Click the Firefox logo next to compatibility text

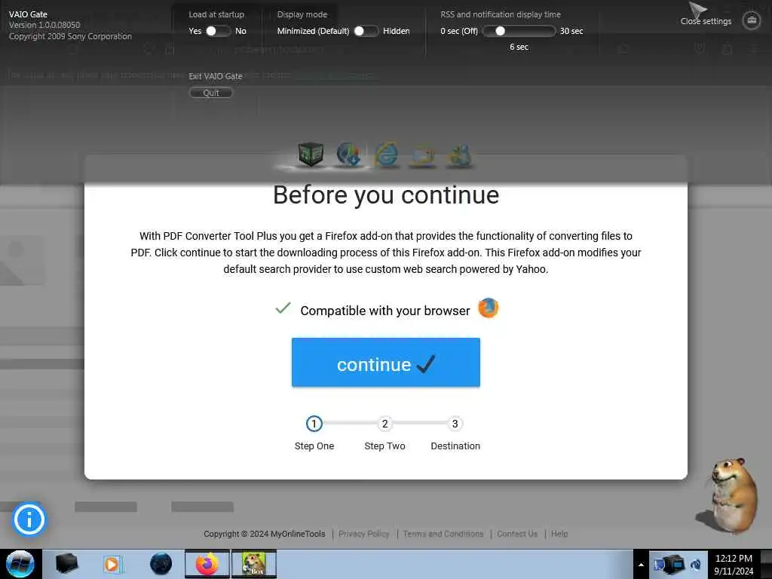(x=489, y=308)
